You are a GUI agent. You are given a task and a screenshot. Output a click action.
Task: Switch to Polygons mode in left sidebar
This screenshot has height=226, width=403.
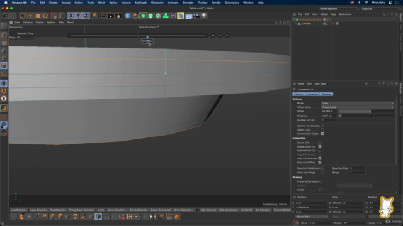click(4, 66)
